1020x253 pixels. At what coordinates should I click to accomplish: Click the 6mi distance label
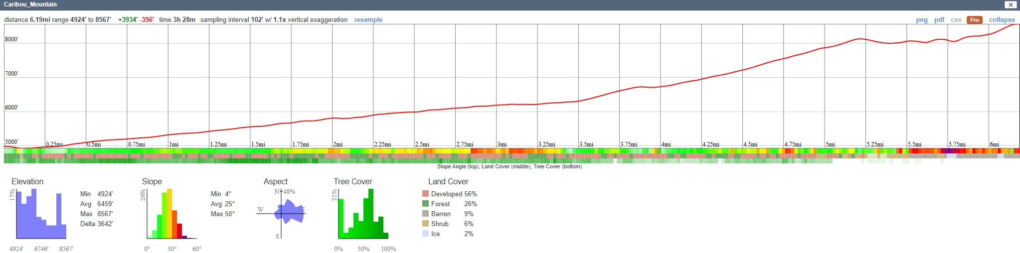(994, 144)
